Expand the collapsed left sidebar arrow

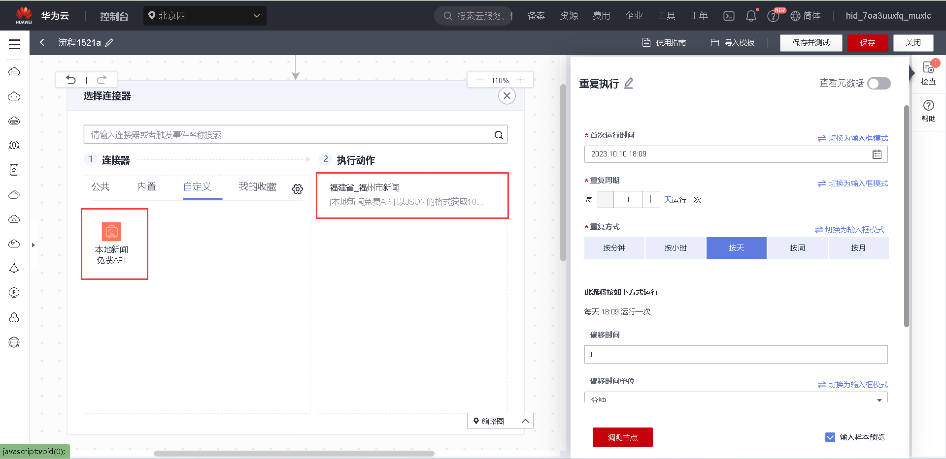(33, 245)
